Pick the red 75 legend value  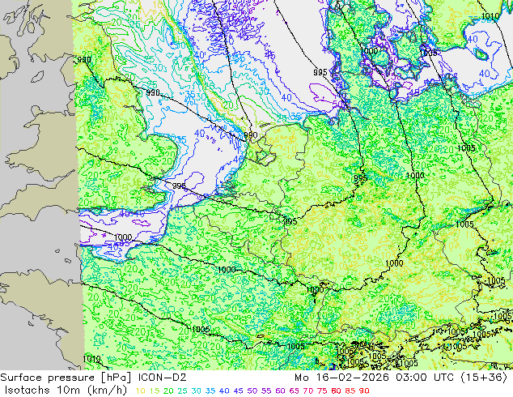(x=322, y=391)
